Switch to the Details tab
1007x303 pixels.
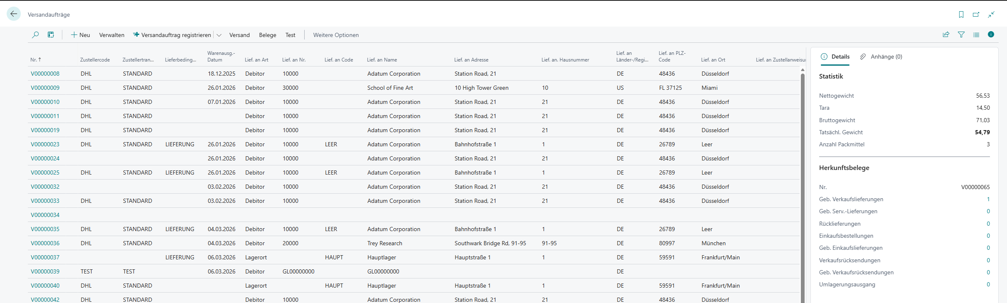click(x=835, y=57)
